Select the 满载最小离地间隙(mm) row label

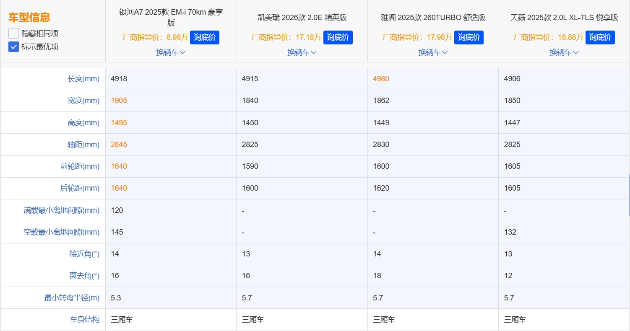61,210
